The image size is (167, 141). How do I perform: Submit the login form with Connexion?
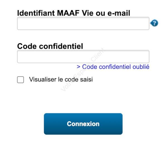pos(83,124)
